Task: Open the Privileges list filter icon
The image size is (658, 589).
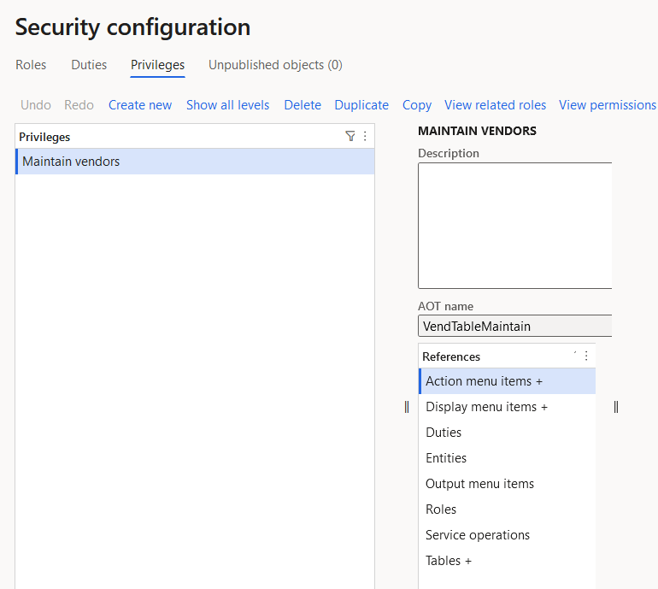Action: click(x=350, y=136)
